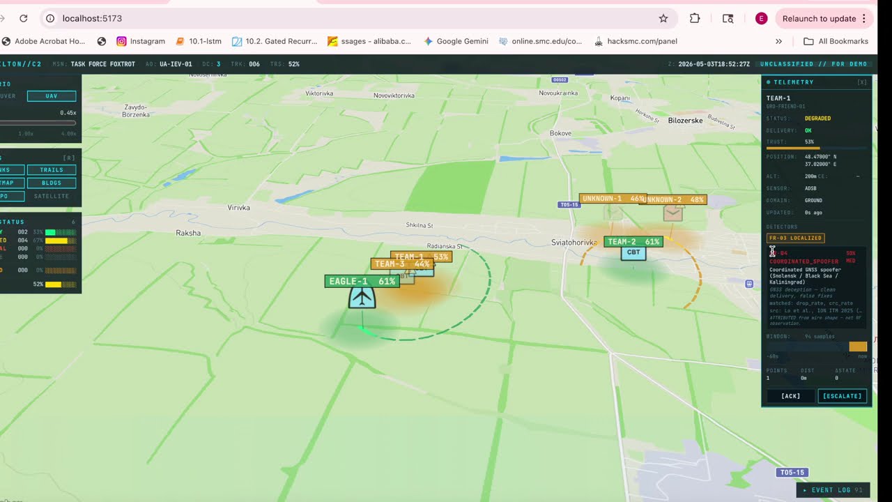Screen dimensions: 892x502
Task: Click the Bilozerske town label on map
Action: [685, 121]
